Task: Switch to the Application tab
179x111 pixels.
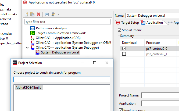Action: 153,23
